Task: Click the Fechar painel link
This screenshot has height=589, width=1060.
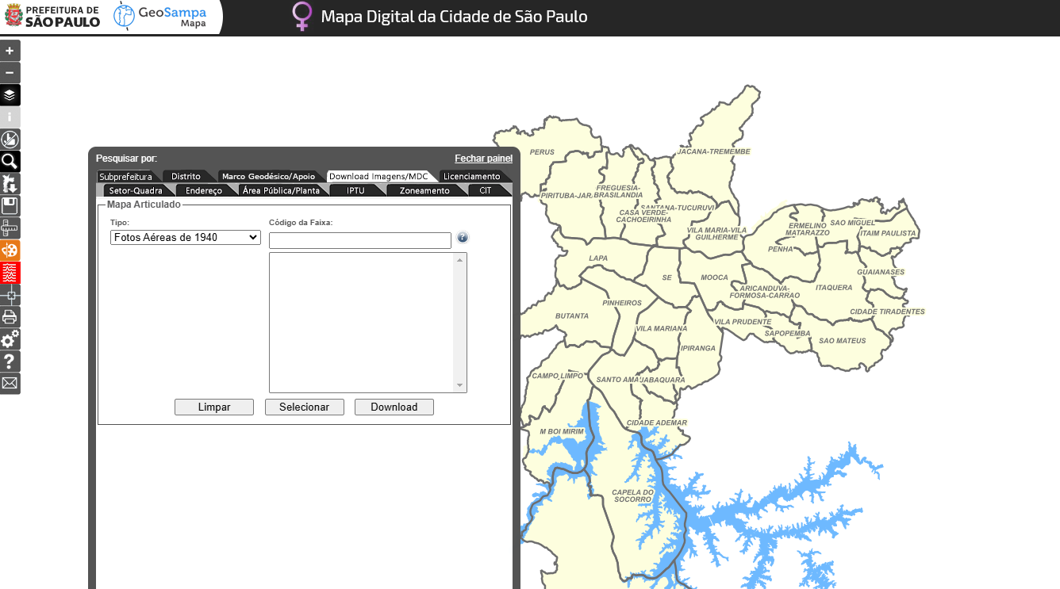Action: click(483, 159)
